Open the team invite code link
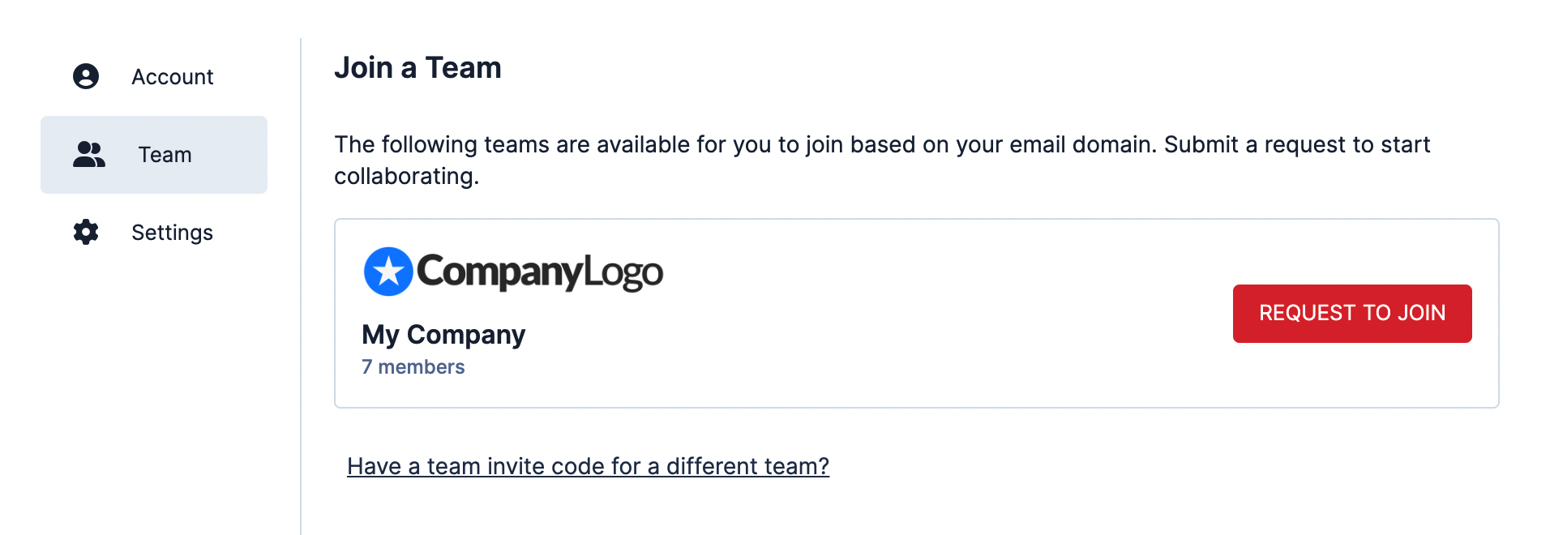The width and height of the screenshot is (1550, 535). tap(588, 466)
